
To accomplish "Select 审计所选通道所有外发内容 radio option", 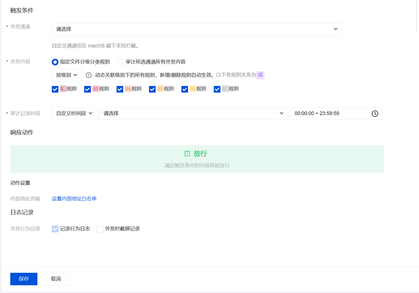I will (x=121, y=62).
